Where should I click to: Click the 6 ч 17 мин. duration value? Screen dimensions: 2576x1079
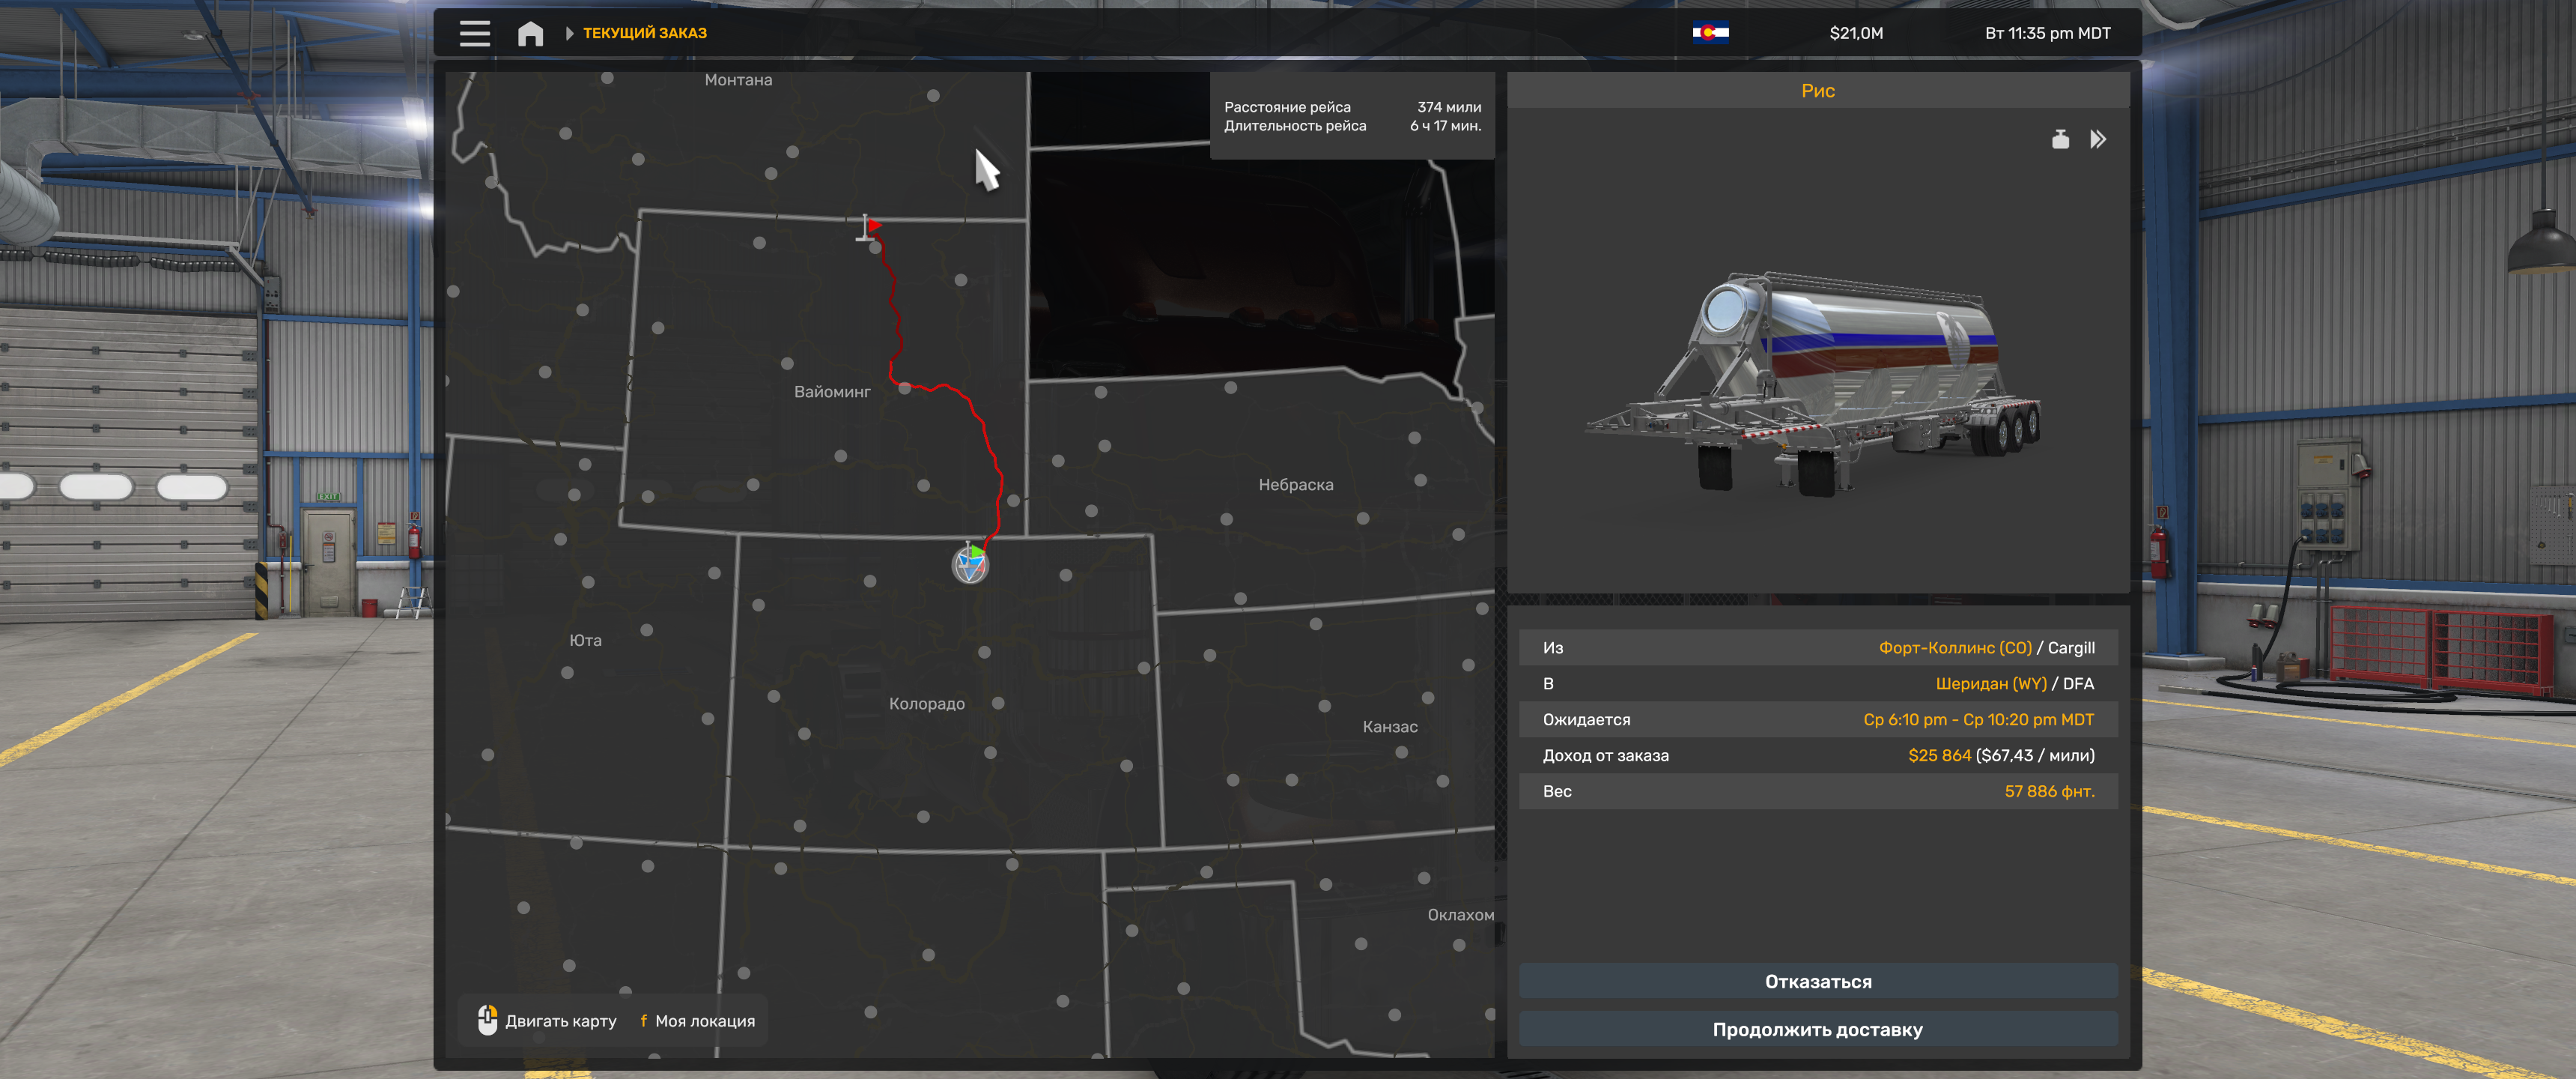1446,126
